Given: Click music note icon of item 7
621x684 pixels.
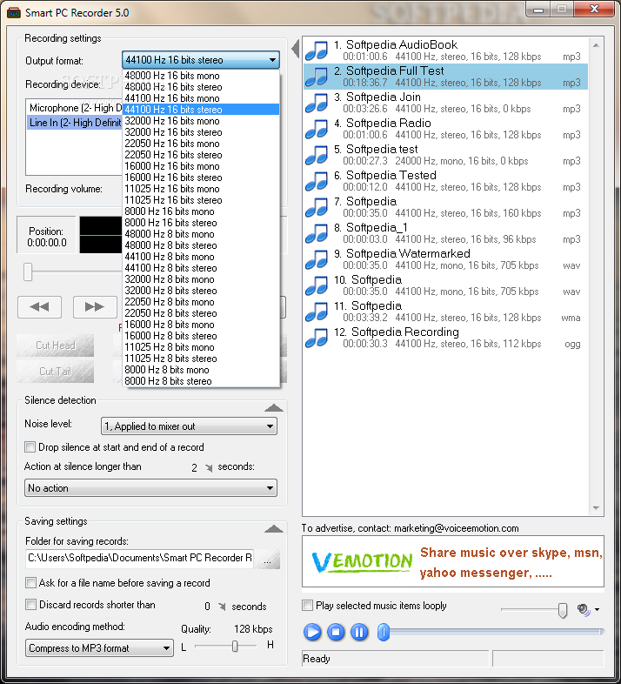Looking at the screenshot, I should [317, 208].
